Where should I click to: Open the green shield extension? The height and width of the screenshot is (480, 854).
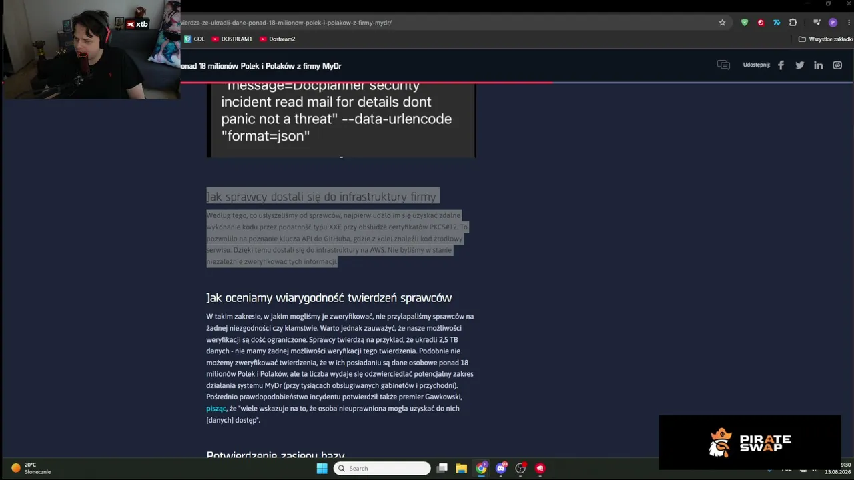(745, 23)
